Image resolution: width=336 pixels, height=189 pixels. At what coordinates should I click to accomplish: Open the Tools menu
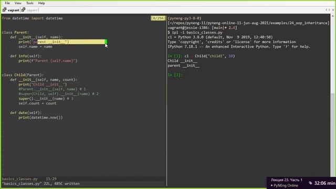(x=29, y=3)
